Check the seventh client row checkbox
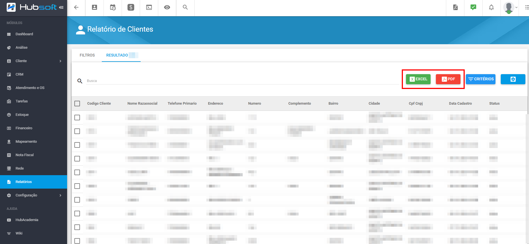This screenshot has height=244, width=529. click(x=77, y=200)
